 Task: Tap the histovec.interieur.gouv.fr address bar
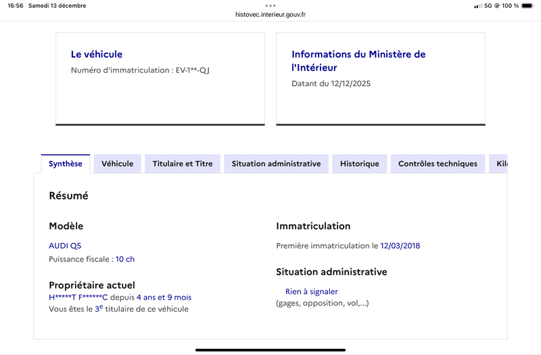coord(270,14)
